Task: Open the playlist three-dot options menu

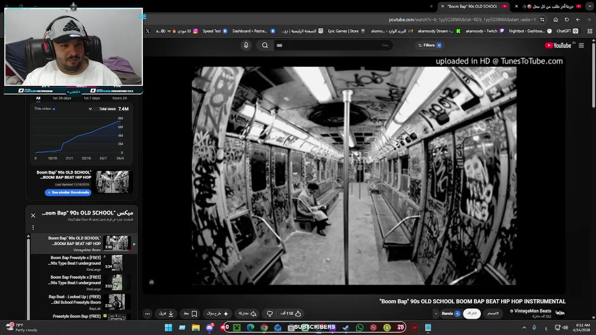Action: point(33,228)
